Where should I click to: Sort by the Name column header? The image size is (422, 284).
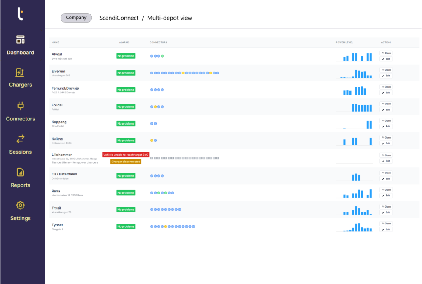55,42
